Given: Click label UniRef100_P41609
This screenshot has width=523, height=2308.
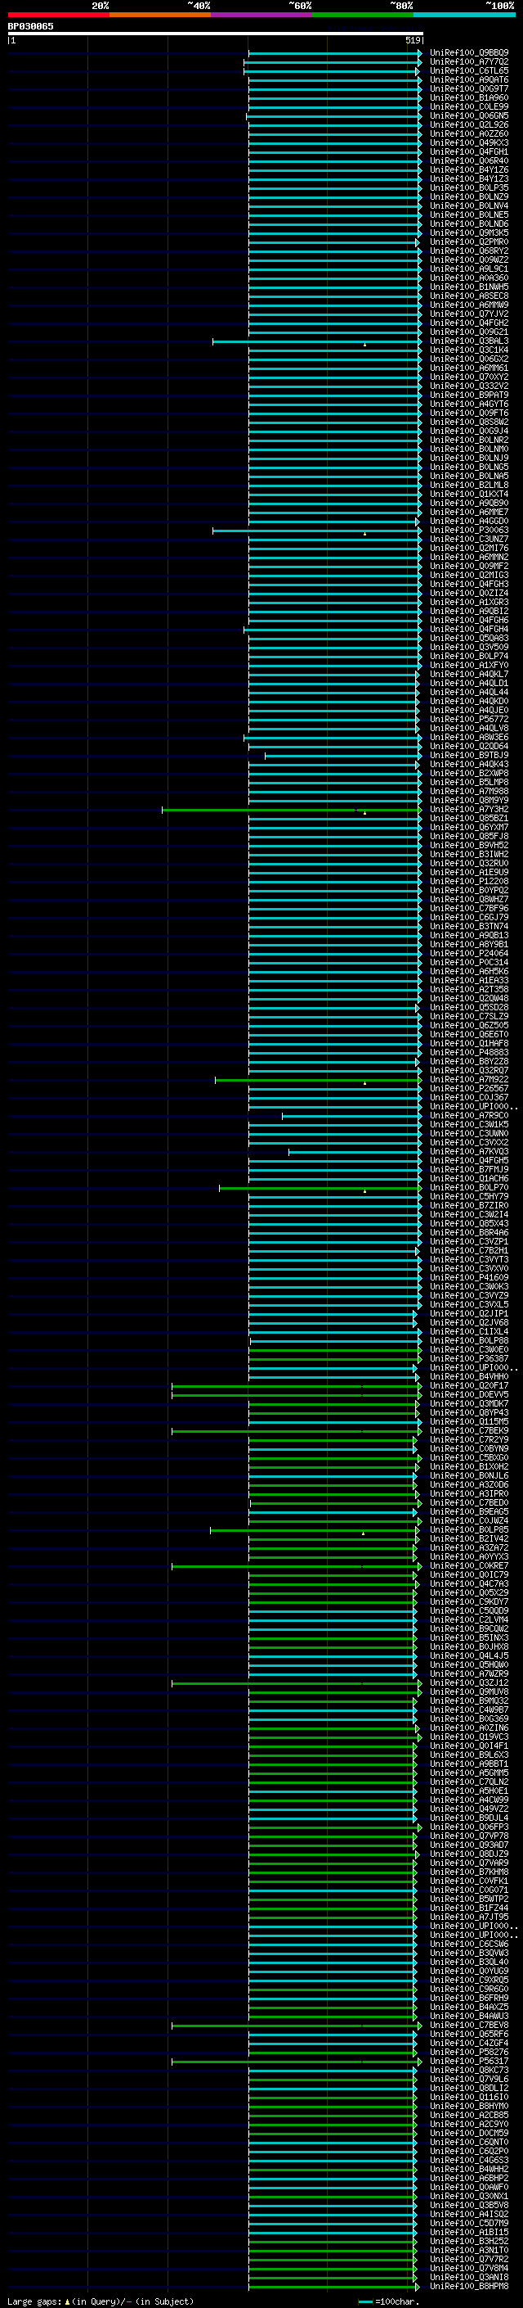Looking at the screenshot, I should coord(469,1279).
